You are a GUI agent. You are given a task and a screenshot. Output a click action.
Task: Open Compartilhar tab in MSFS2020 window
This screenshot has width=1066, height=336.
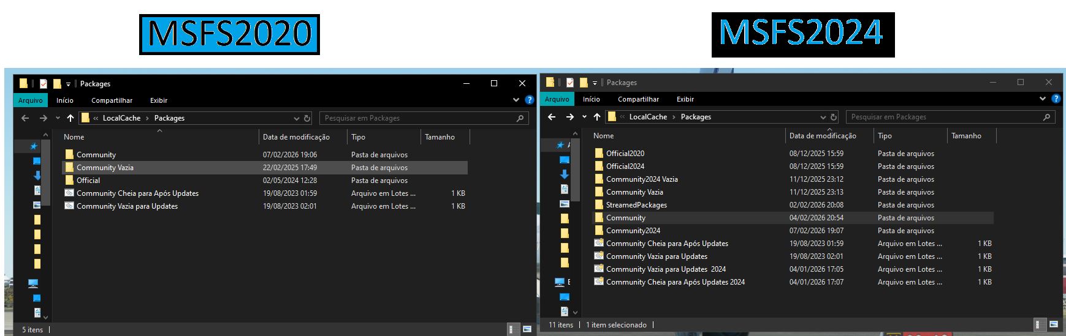point(112,100)
